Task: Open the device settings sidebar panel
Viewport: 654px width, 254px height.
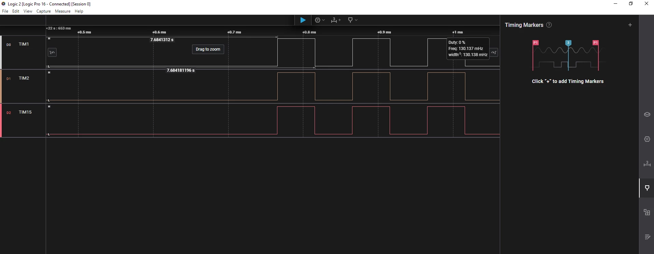Action: click(x=647, y=115)
